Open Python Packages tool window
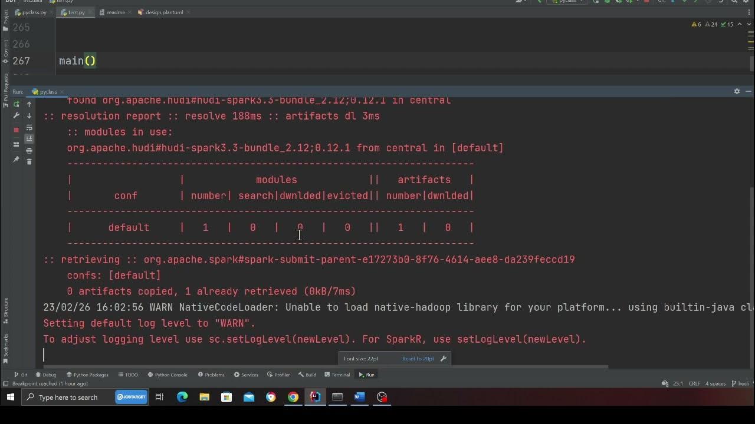Screen dimensions: 755x424 point(87,375)
